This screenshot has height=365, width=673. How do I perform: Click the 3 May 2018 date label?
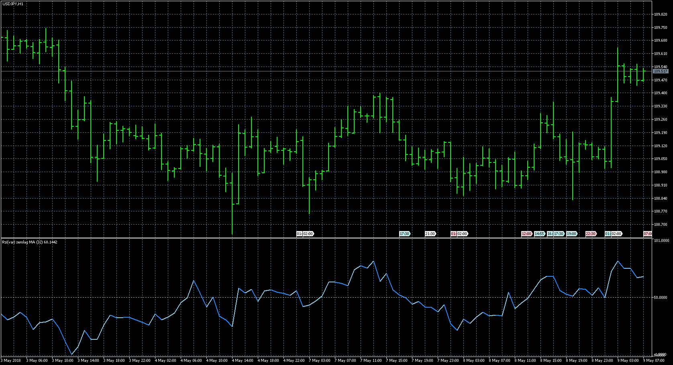(12, 361)
